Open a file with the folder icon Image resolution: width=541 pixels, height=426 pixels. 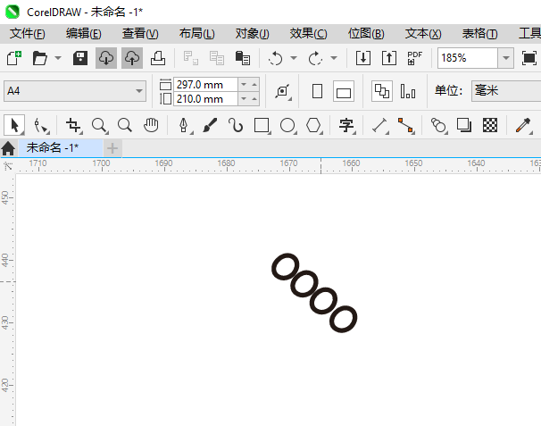click(39, 58)
